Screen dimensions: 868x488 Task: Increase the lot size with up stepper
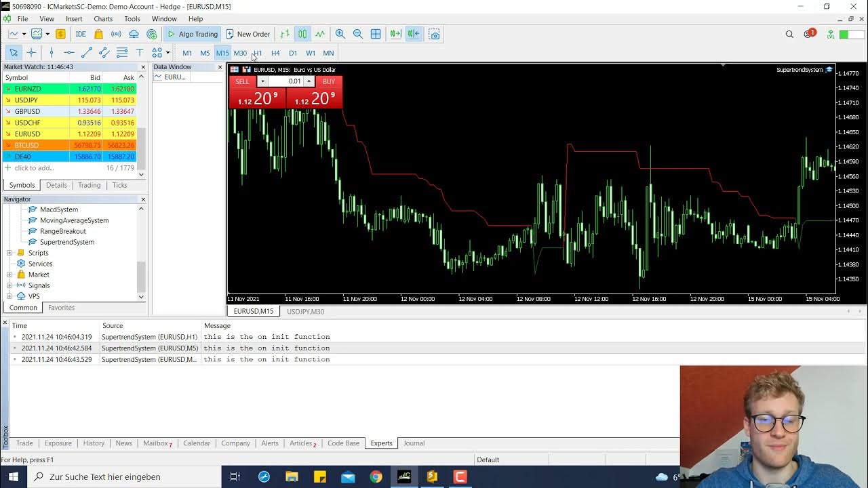click(x=309, y=81)
